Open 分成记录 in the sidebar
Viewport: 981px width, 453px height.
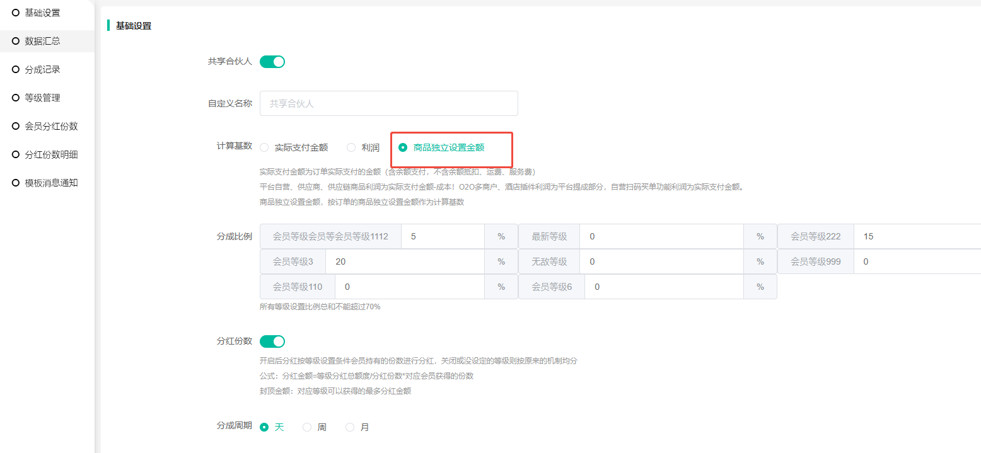[42, 69]
